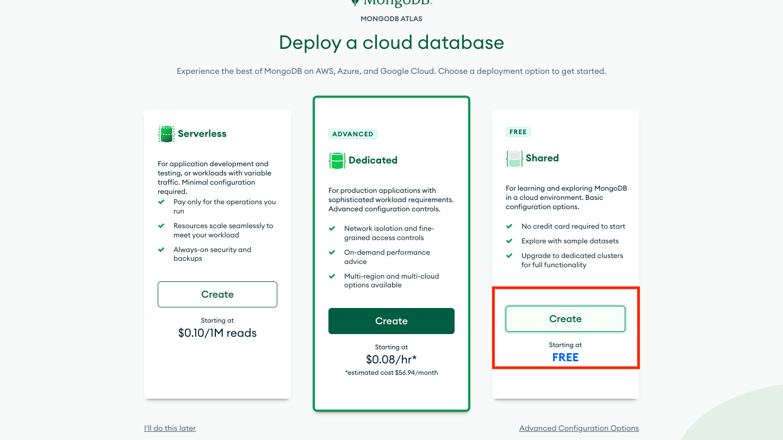Image resolution: width=783 pixels, height=440 pixels.
Task: Click checkmark beside 'Network isolation and fine-grained'
Action: coord(332,229)
